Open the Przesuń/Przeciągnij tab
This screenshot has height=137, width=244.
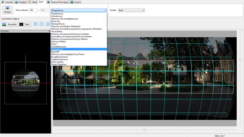click(x=58, y=2)
